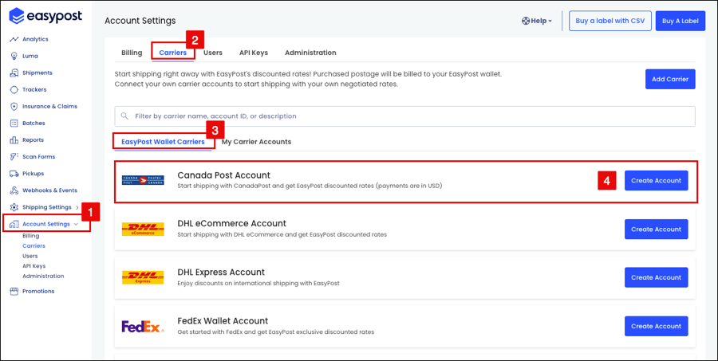Click the EasyPost logo
Image resolution: width=718 pixels, height=361 pixels.
click(x=45, y=16)
